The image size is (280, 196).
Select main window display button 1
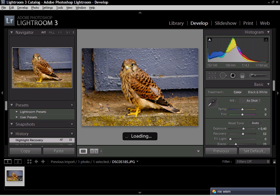(x=8, y=162)
